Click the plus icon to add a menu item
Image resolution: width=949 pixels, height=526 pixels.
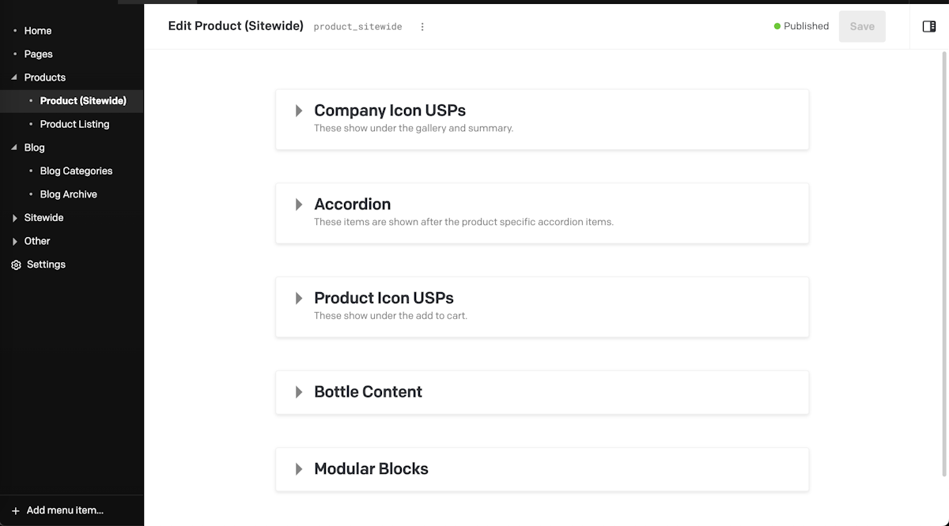point(17,510)
